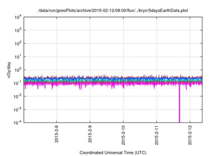223x156 pixels.
Task: Click the 2015-2-10 date tick label
Action: click(123, 135)
